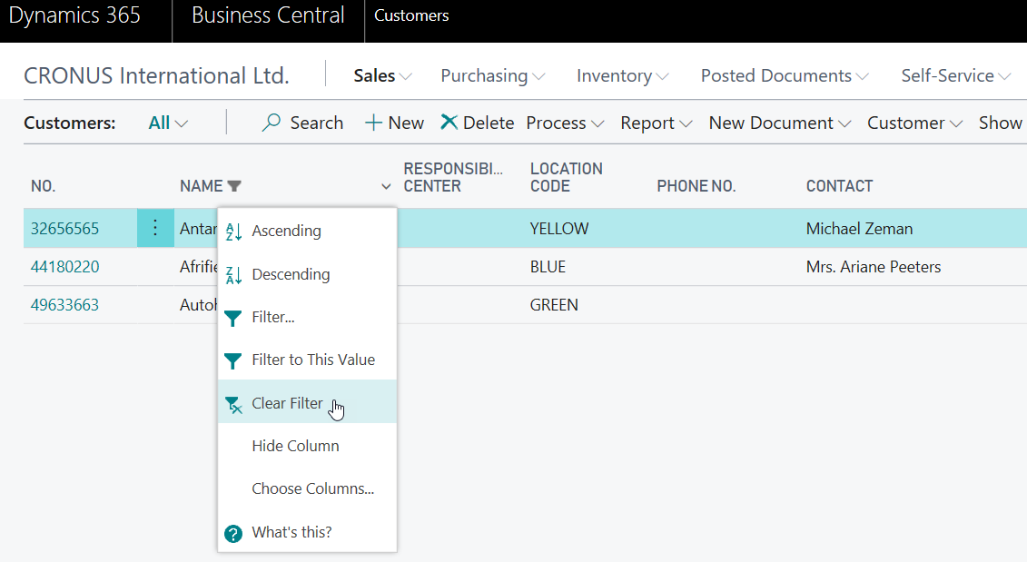
Task: Open Choose Columns... from the menu
Action: 307,488
